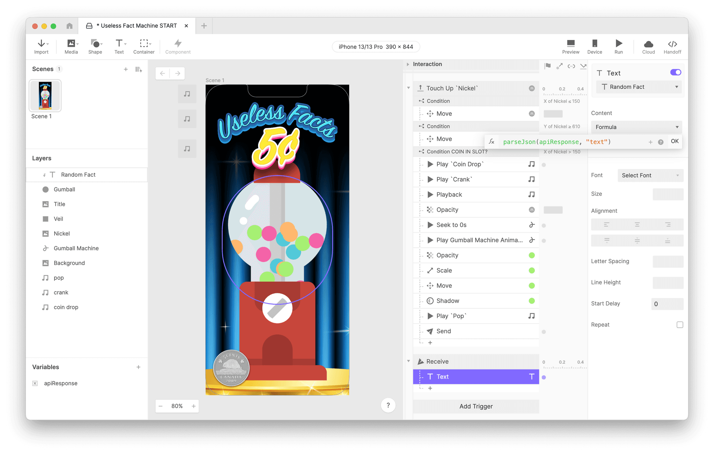Click the Add Trigger button
The height and width of the screenshot is (454, 714).
coord(476,406)
